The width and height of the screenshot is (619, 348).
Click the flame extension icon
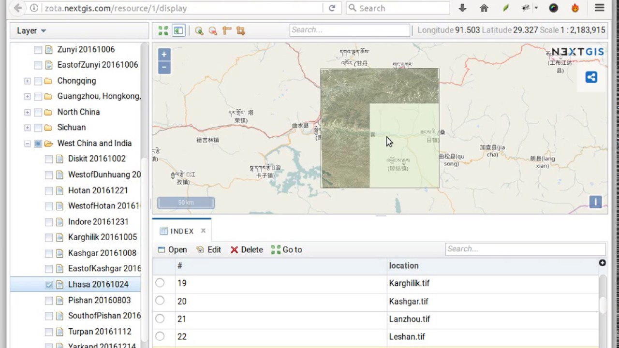click(x=575, y=8)
